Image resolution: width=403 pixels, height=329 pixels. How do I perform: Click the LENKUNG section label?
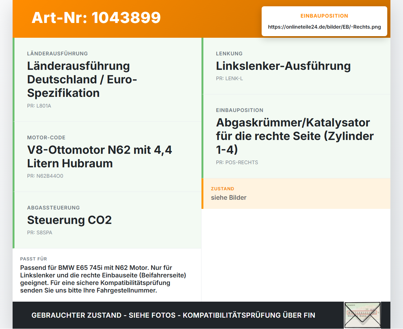229,53
